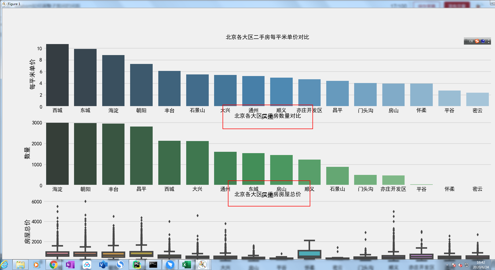Viewport: 495px width, 270px height.
Task: Click the 每平米单价 y-axis label
Action: tap(32, 74)
